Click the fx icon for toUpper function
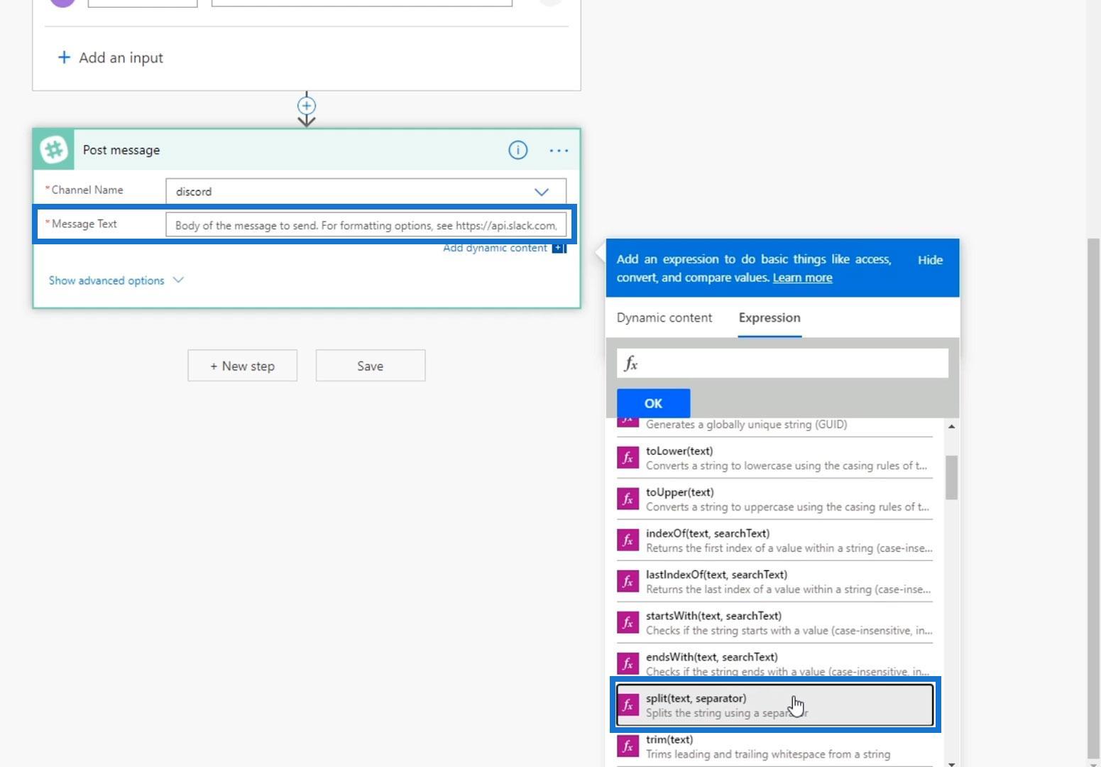Viewport: 1101px width, 767px height. pos(628,499)
